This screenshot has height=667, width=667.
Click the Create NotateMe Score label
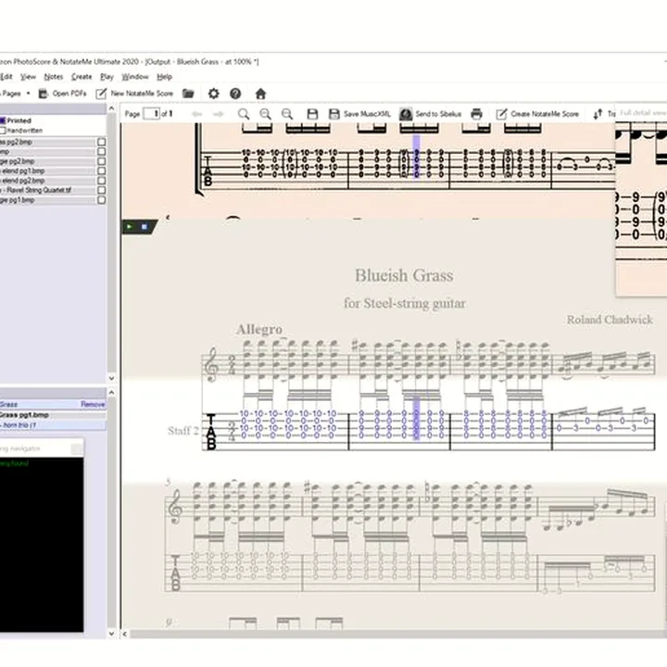(x=545, y=114)
